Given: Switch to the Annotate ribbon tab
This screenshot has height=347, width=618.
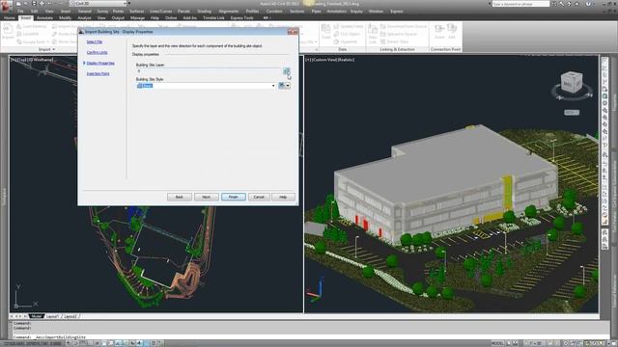Looking at the screenshot, I should point(44,18).
